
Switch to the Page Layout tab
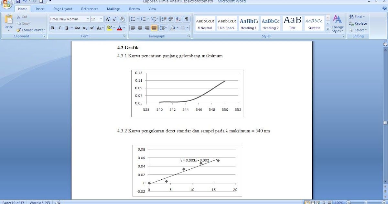pos(63,9)
